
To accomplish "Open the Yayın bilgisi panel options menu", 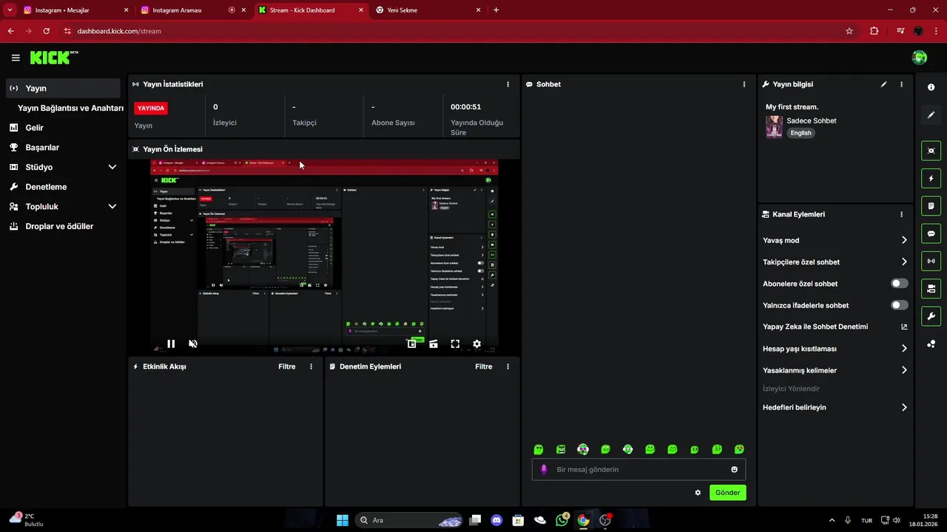I will tap(901, 84).
